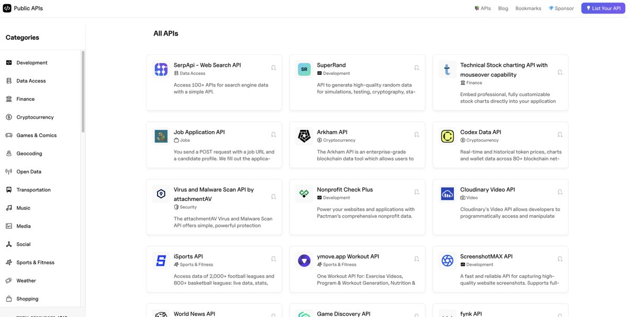The image size is (628, 317).
Task: Open the Job Application API logo
Action: [x=161, y=136]
